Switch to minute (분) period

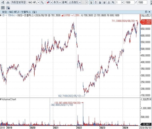104,2
